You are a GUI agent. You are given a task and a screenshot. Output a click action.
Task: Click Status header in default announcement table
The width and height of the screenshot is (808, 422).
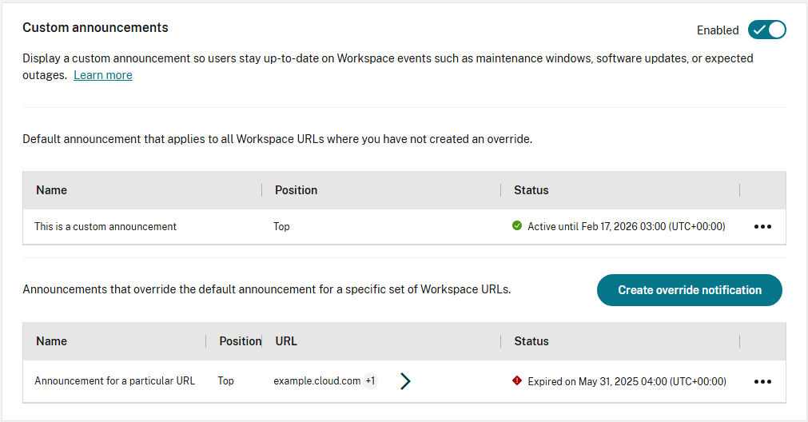tap(531, 190)
